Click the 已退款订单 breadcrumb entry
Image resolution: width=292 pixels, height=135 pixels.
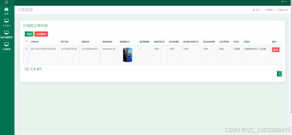point(282,10)
